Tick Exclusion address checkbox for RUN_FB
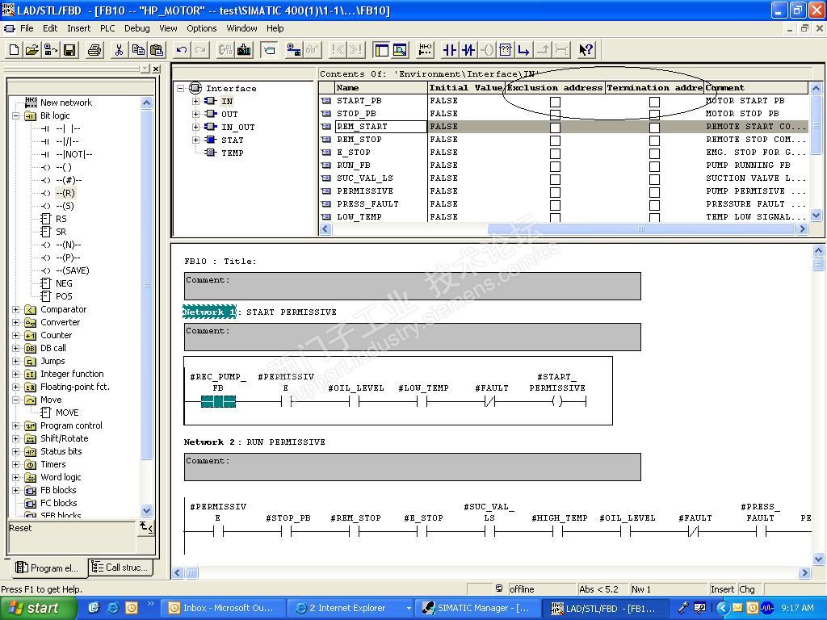827x620 pixels. coord(555,166)
